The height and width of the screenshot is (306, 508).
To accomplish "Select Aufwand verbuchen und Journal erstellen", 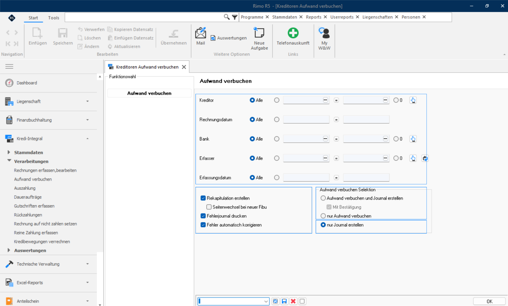I will [x=323, y=198].
